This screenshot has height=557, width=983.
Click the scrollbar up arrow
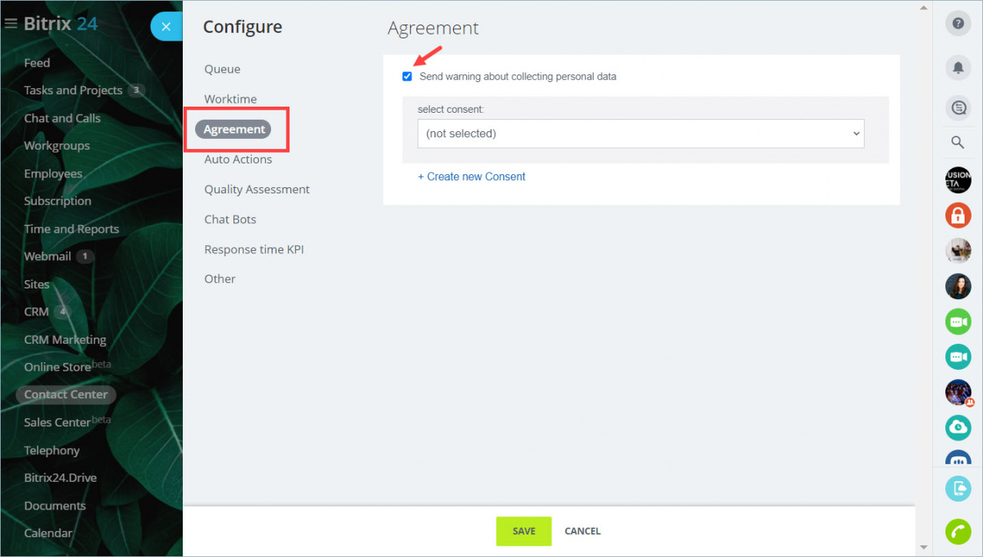924,6
